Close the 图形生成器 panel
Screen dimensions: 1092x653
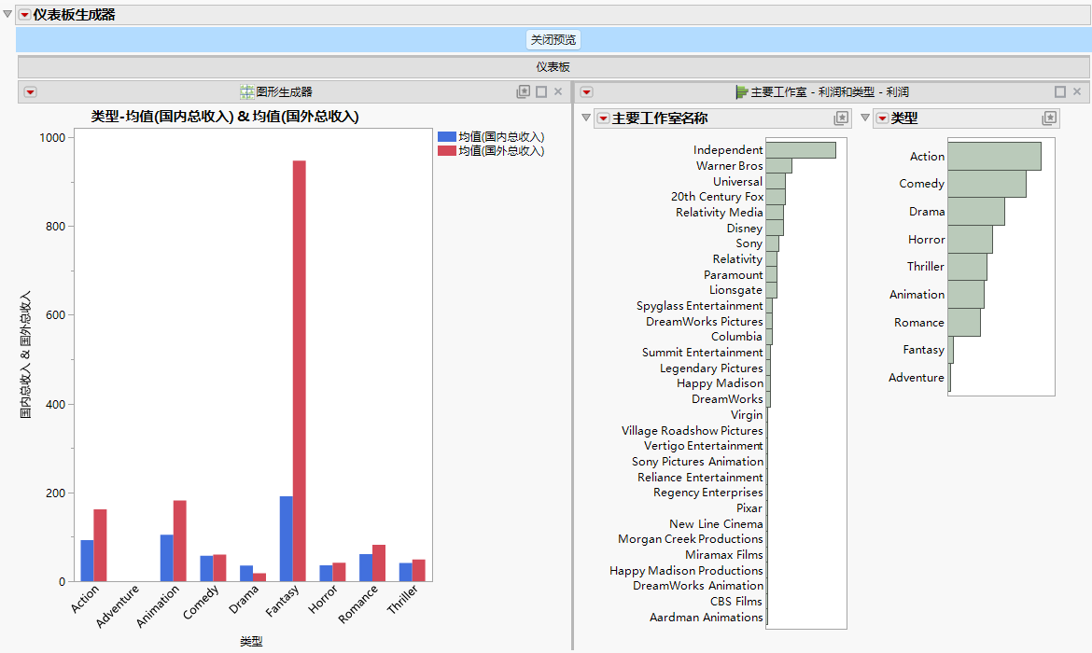[x=558, y=92]
